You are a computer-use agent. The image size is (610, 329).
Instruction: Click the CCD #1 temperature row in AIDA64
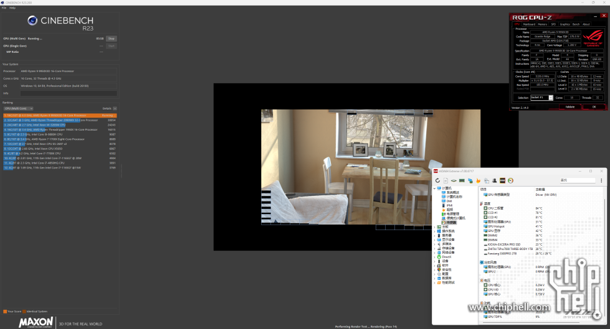pyautogui.click(x=542, y=213)
